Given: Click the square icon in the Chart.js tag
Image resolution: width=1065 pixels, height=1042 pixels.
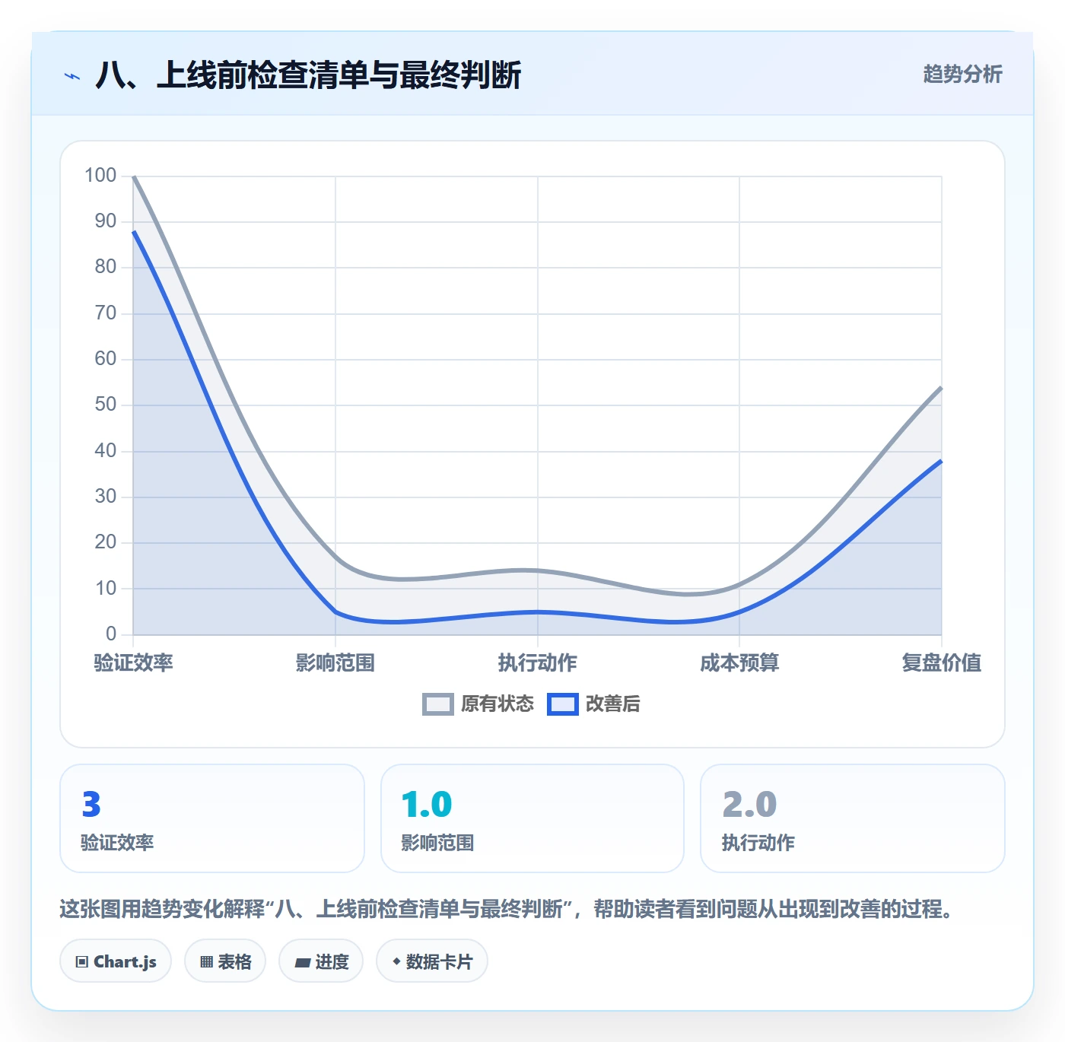Looking at the screenshot, I should 82,962.
